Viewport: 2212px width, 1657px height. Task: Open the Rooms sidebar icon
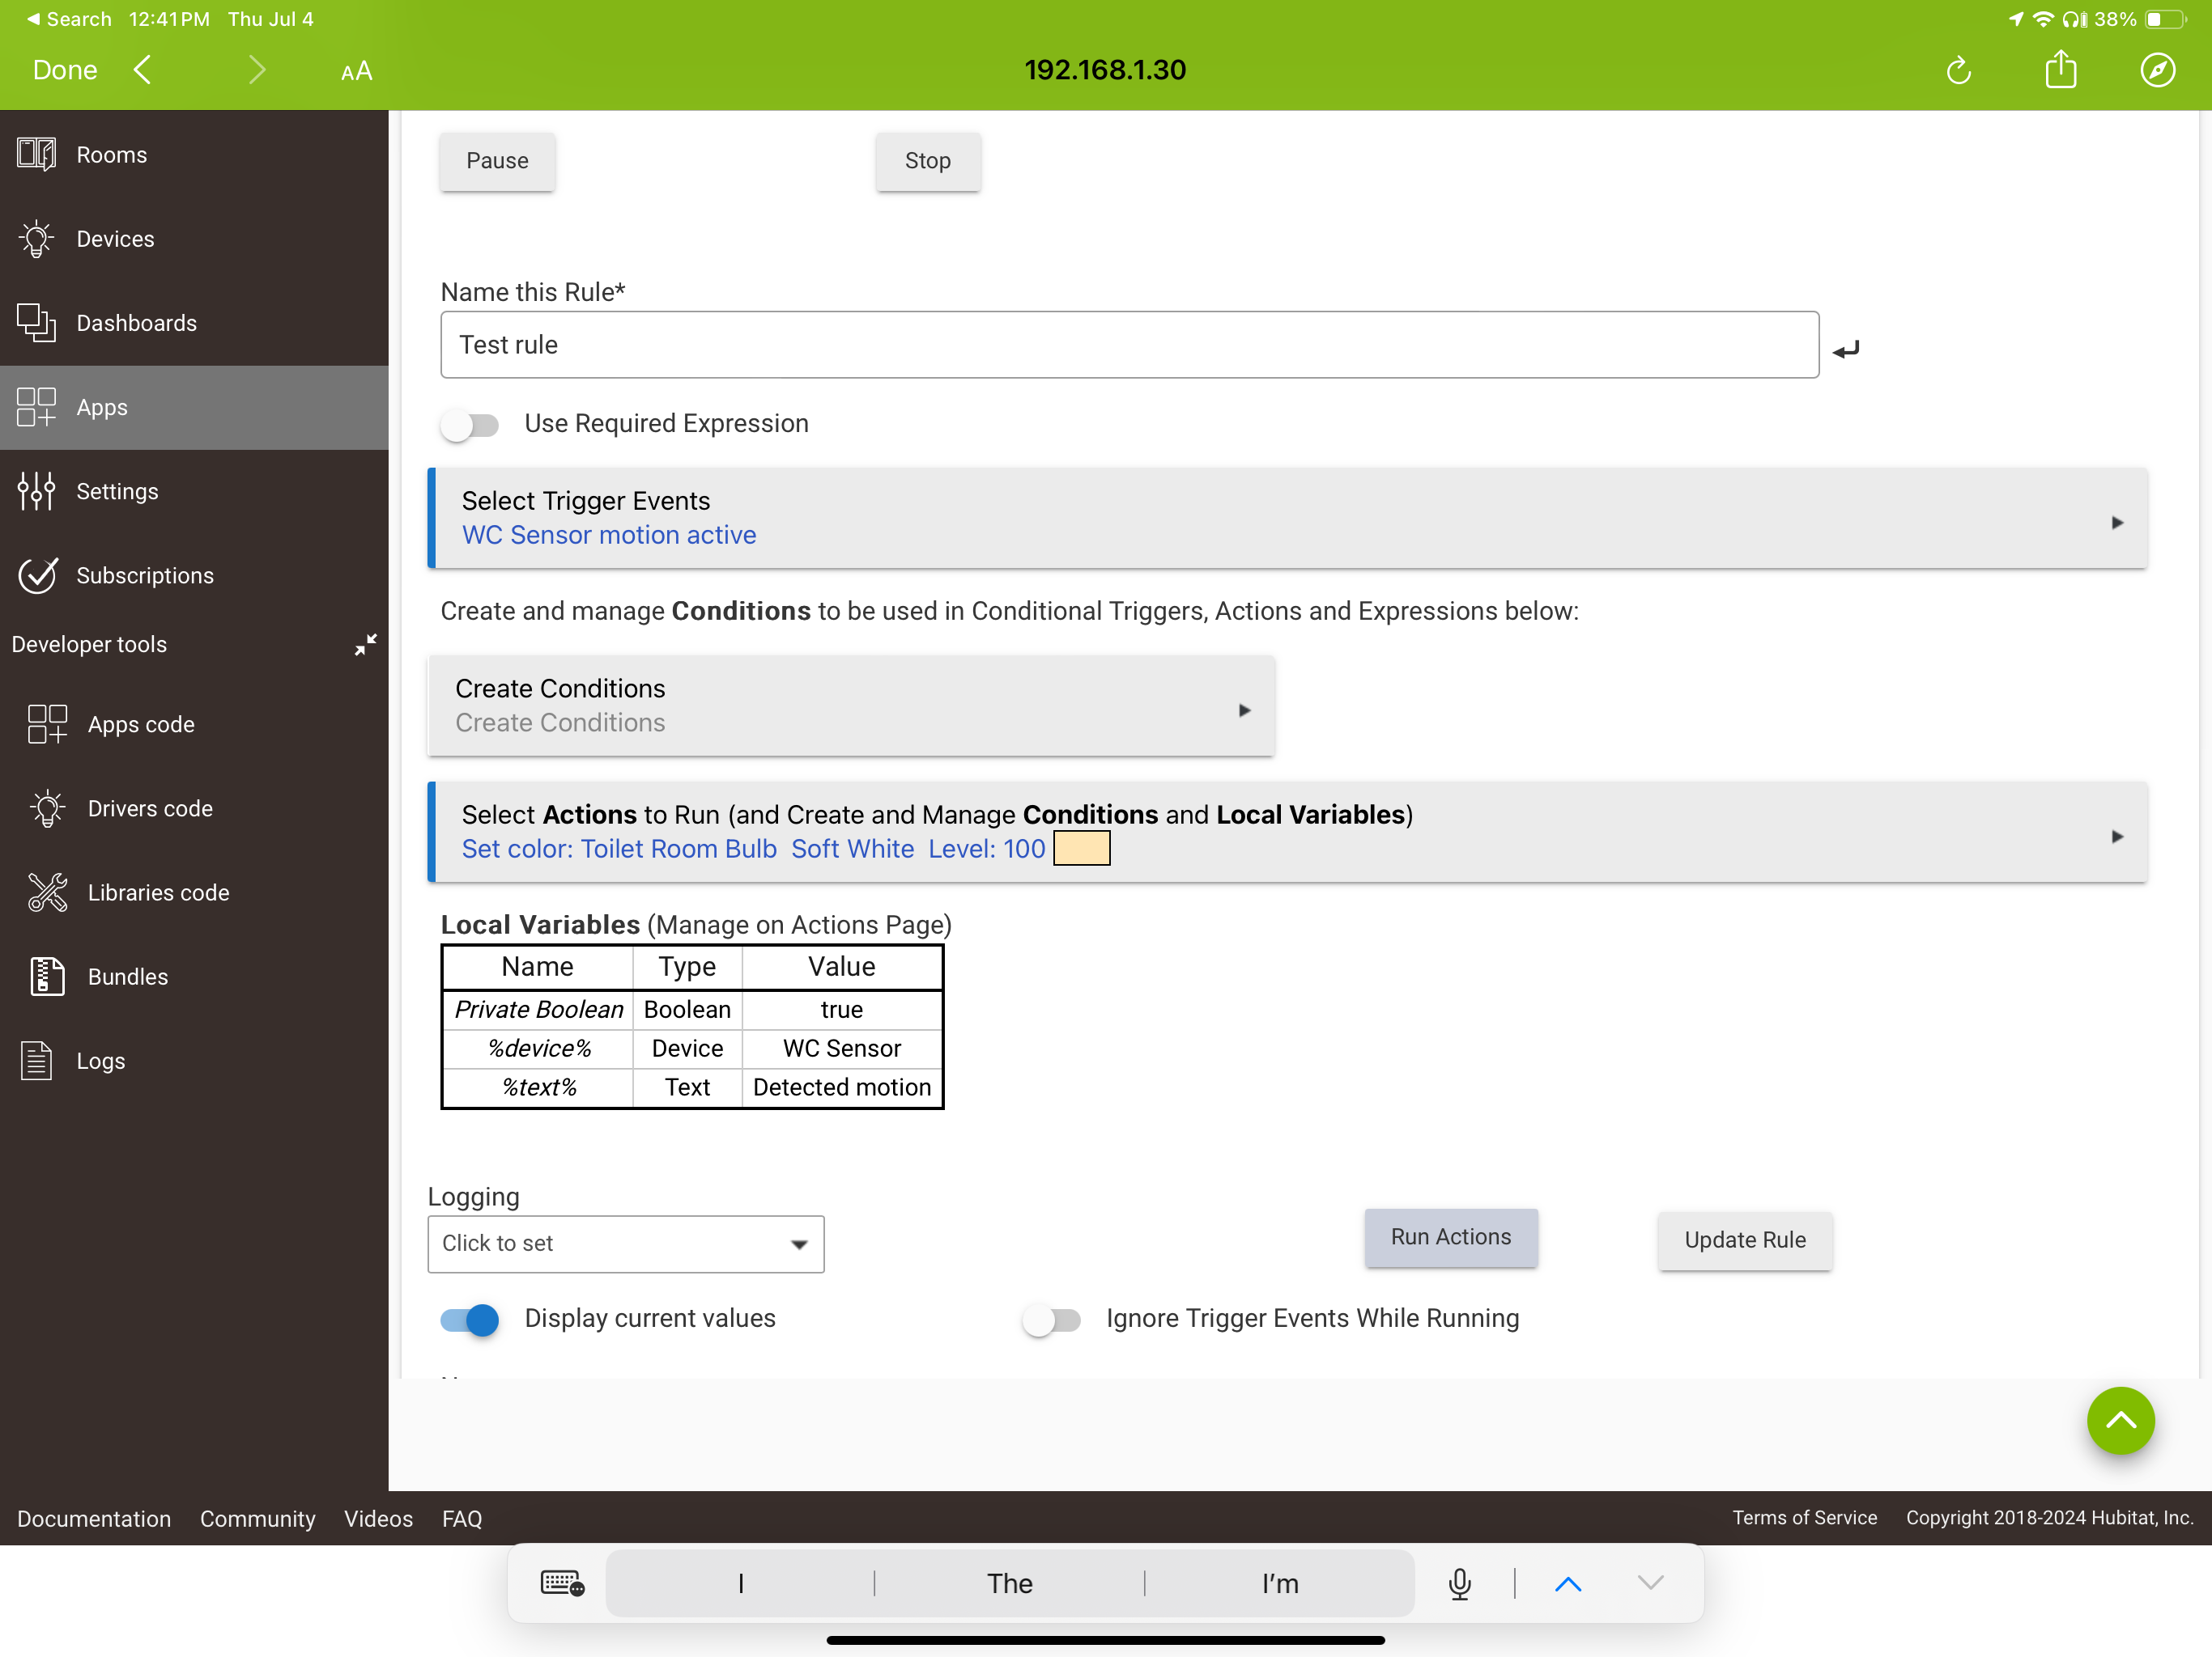point(37,154)
